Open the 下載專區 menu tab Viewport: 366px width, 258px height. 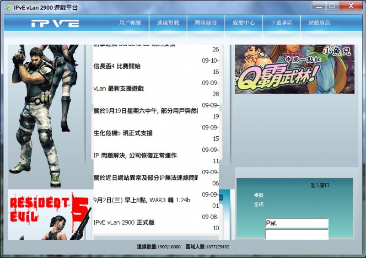(281, 23)
